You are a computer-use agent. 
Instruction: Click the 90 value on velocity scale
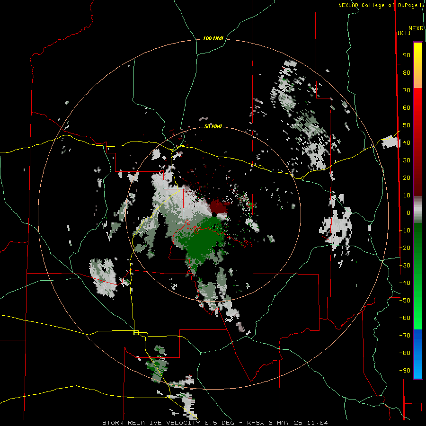[407, 55]
